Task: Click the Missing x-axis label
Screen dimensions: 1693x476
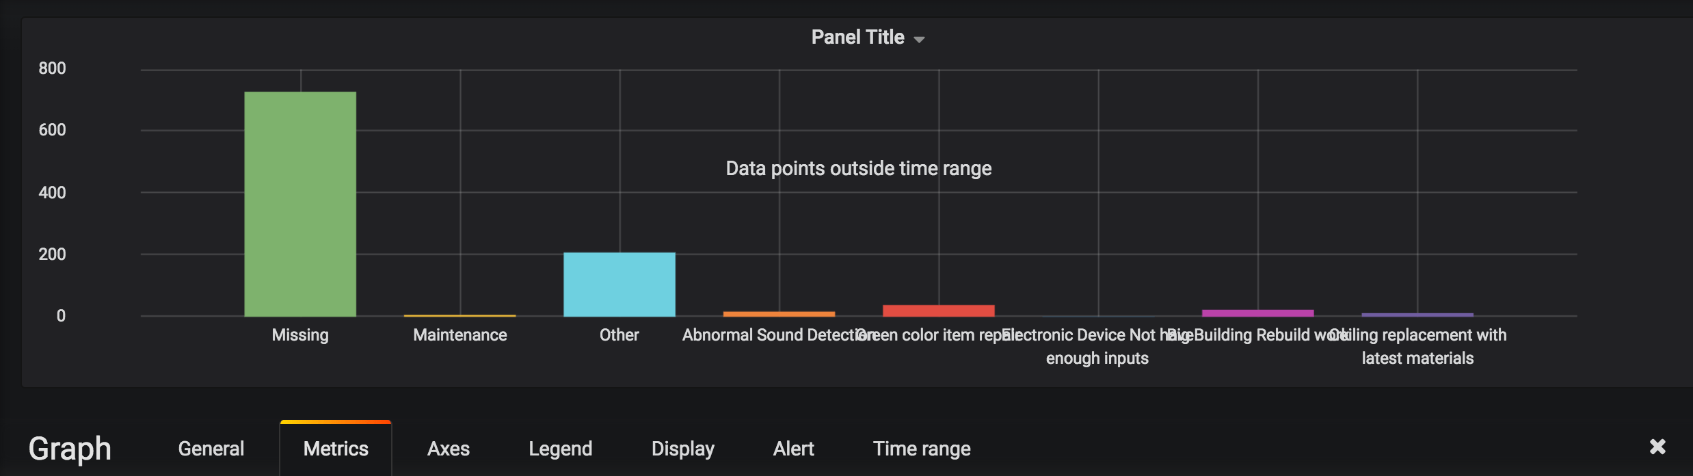Action: coord(300,335)
